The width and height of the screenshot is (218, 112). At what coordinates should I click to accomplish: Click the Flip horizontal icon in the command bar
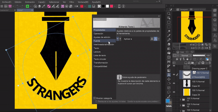(x=76, y=6)
